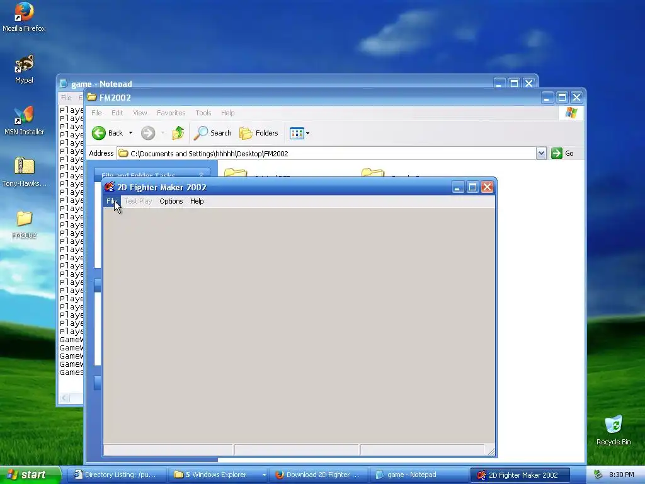Switch to game - Notepad taskbar button
This screenshot has width=645, height=484.
point(419,475)
